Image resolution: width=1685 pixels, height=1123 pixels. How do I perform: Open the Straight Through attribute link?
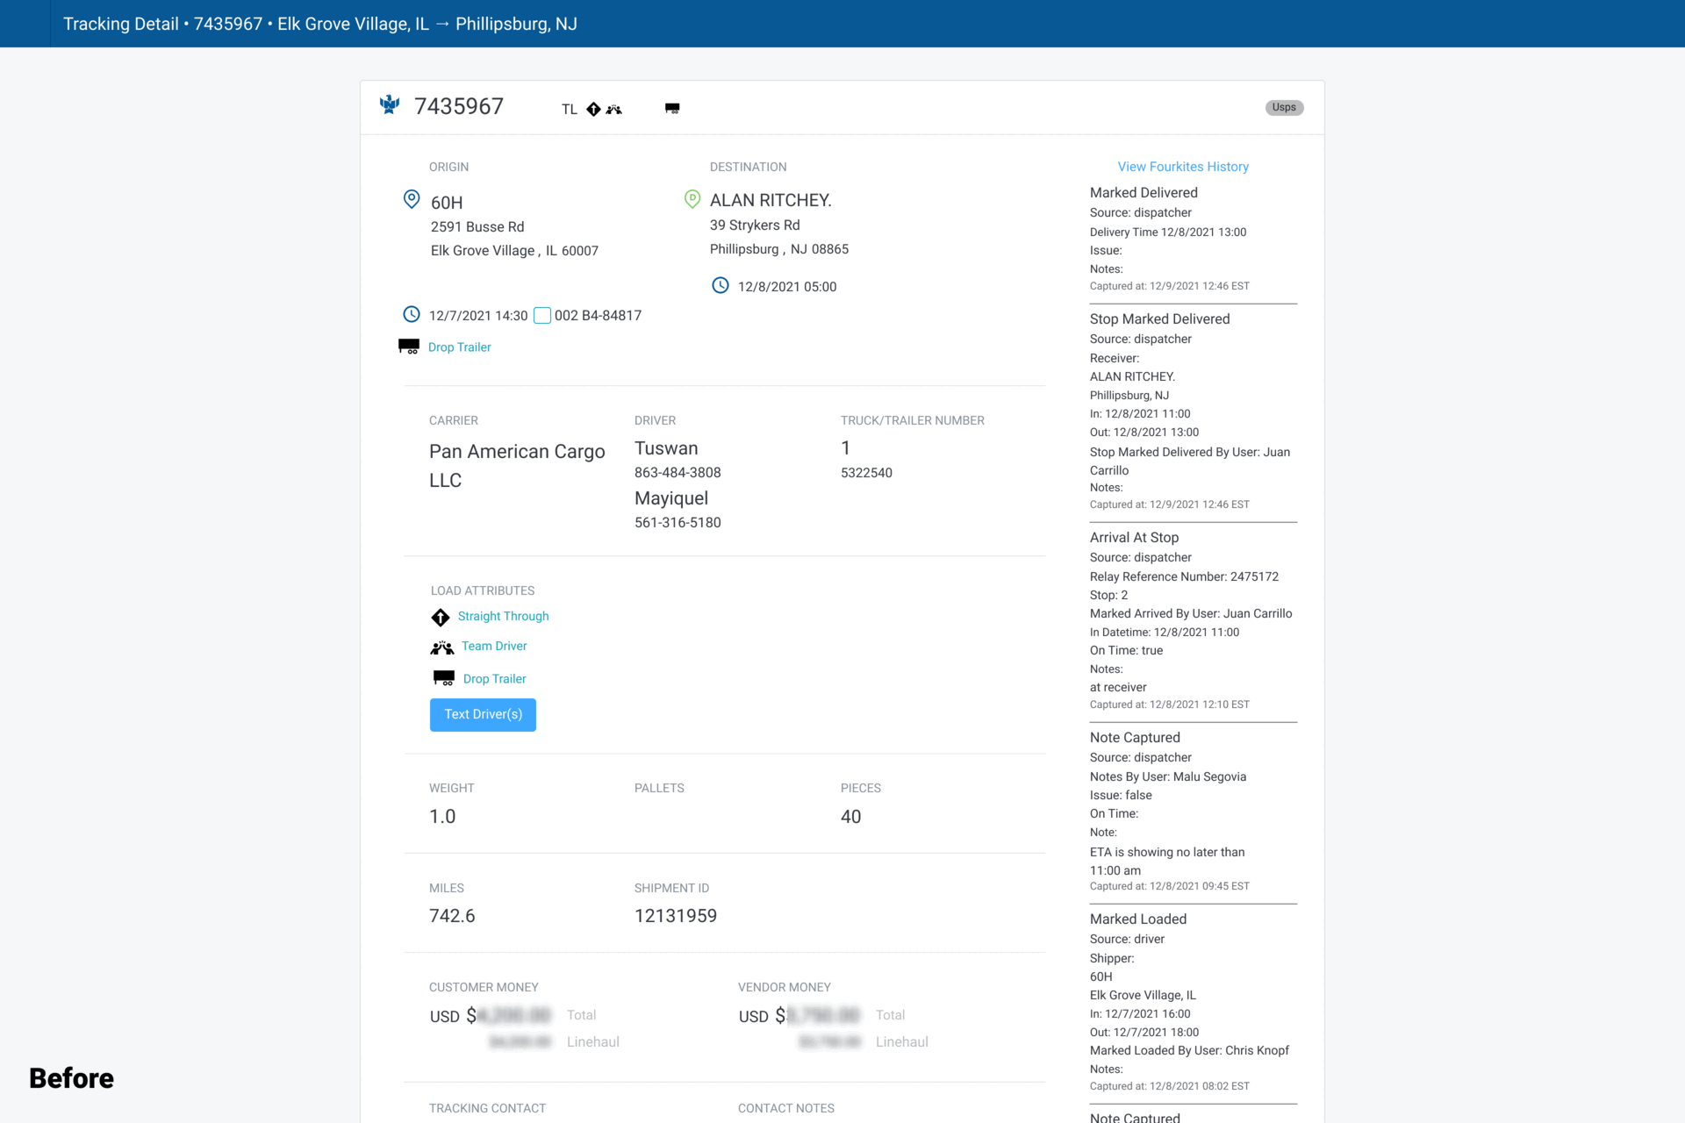(503, 616)
